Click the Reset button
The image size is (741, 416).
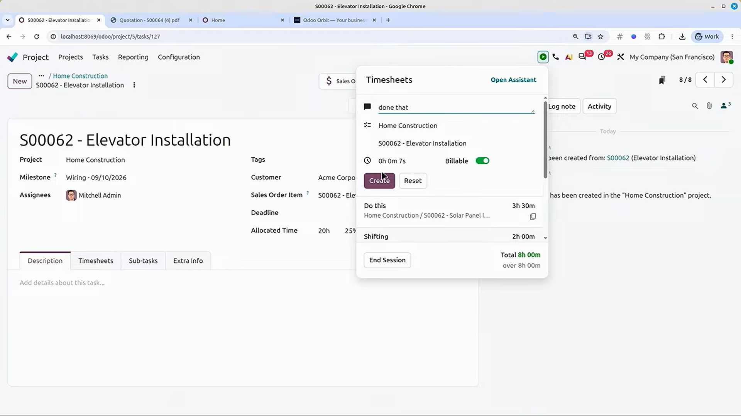(x=413, y=181)
